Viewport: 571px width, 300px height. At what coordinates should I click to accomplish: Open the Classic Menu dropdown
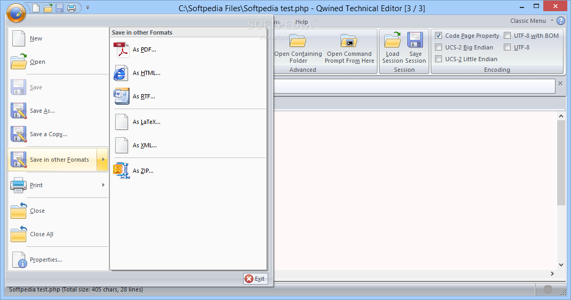(532, 21)
